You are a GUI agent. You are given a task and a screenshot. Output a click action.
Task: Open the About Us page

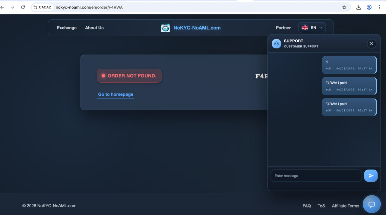pos(94,28)
